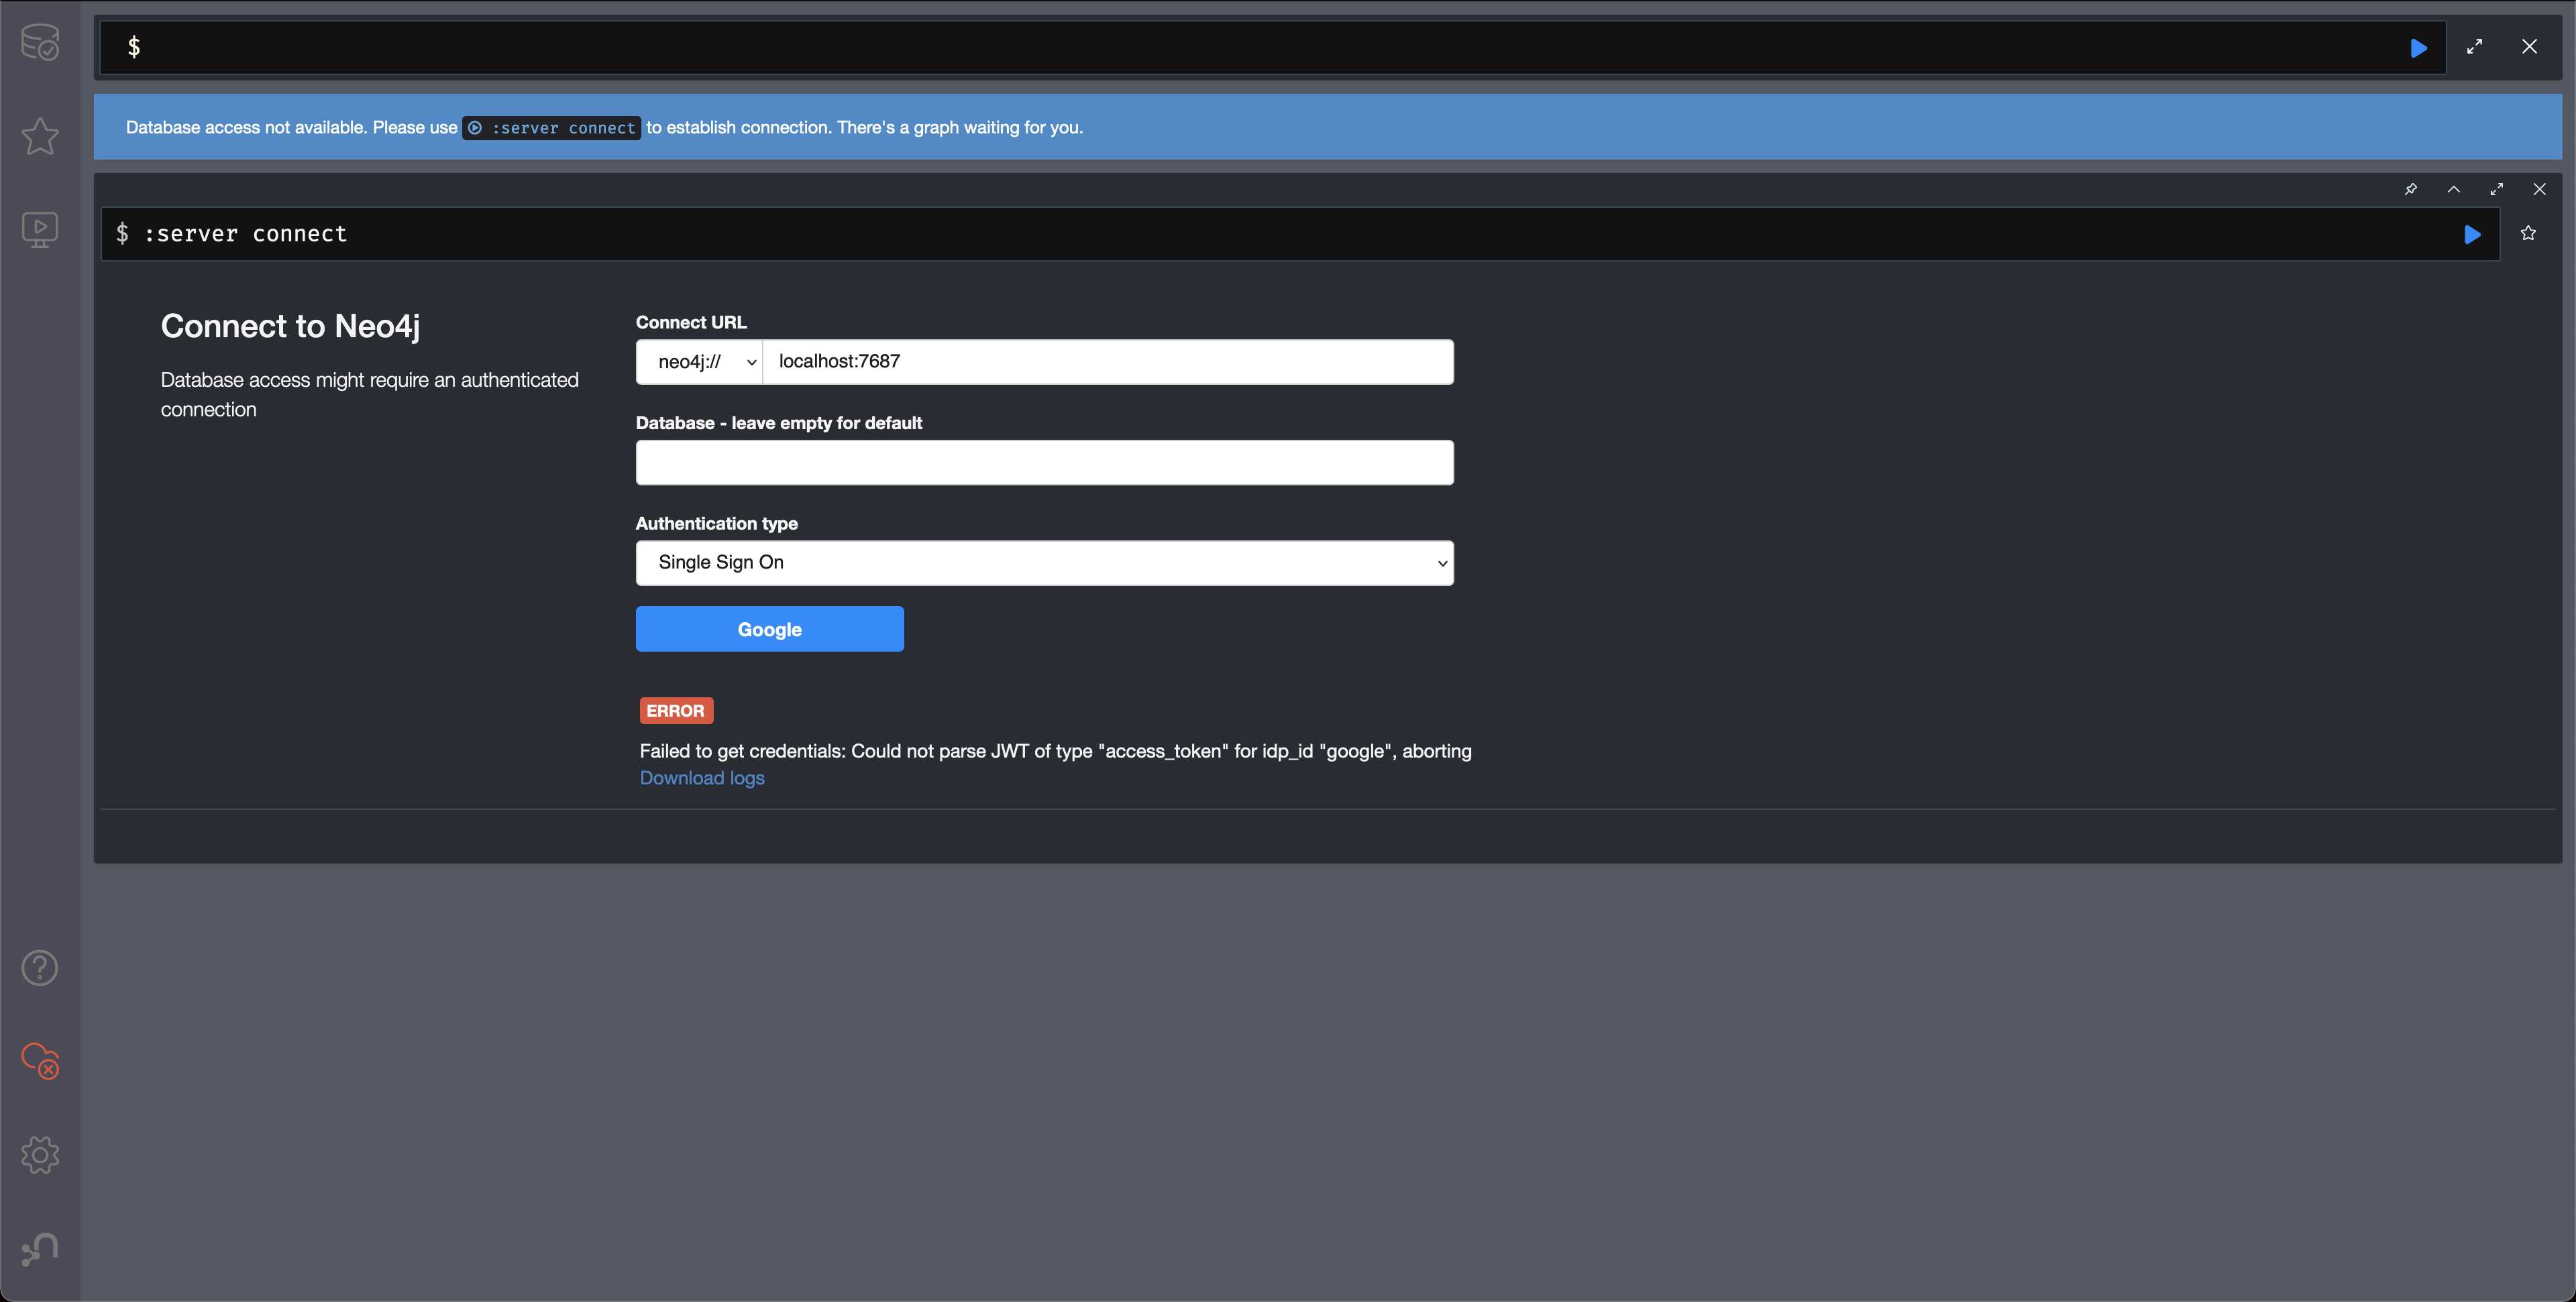Open the Help and learn panel
This screenshot has width=2576, height=1302.
click(40, 967)
